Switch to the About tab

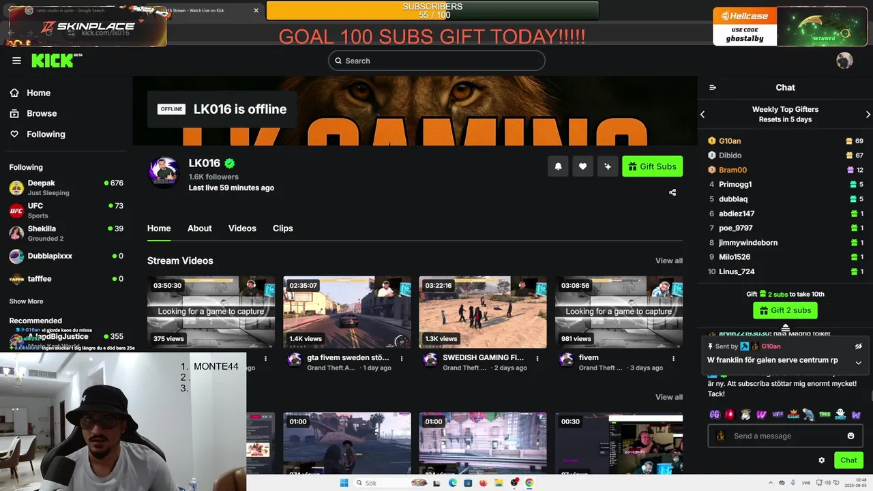(200, 228)
